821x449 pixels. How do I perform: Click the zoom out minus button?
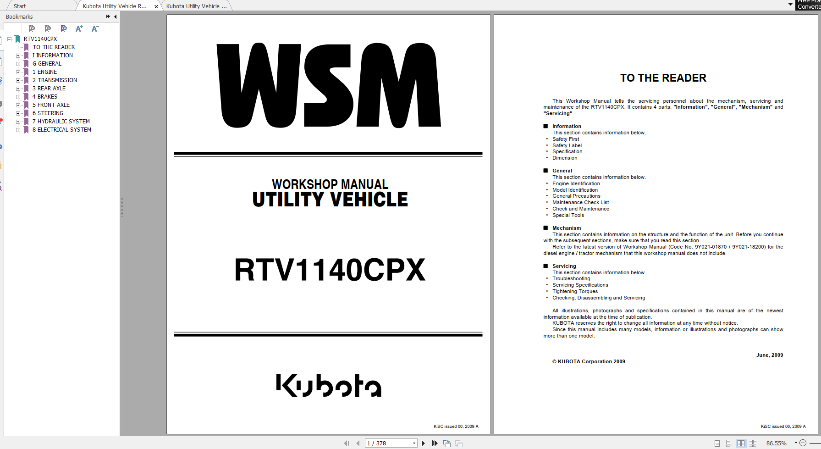click(803, 443)
